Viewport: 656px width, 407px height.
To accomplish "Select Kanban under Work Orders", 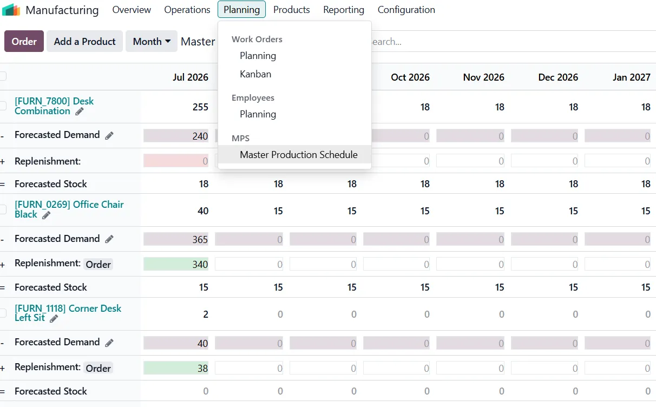I will (x=255, y=74).
